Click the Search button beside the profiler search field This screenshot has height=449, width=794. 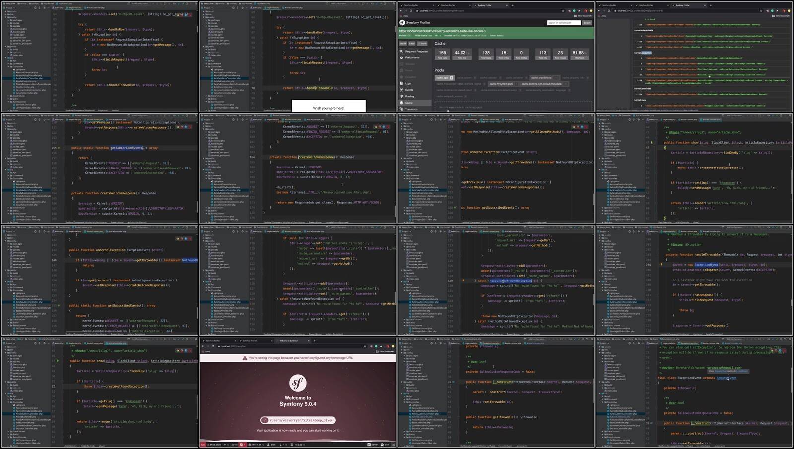pyautogui.click(x=587, y=23)
